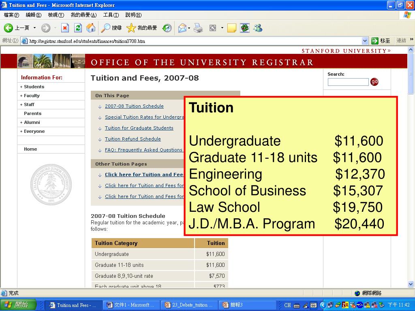Go to the Home page icon
Screen dimensions: 415x311
[x=91, y=28]
